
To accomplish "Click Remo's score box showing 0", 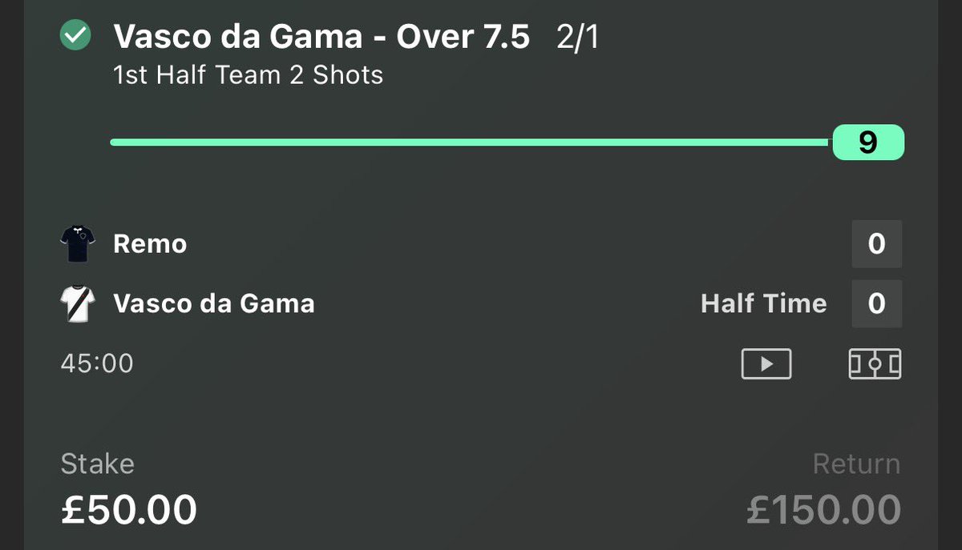I will 877,243.
